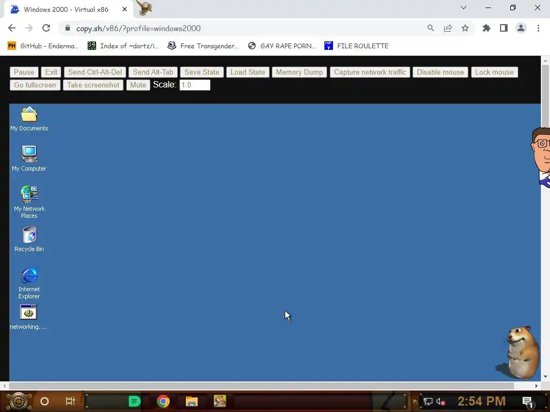Open the Chrome profile avatar
550x412 pixels.
coord(521,28)
